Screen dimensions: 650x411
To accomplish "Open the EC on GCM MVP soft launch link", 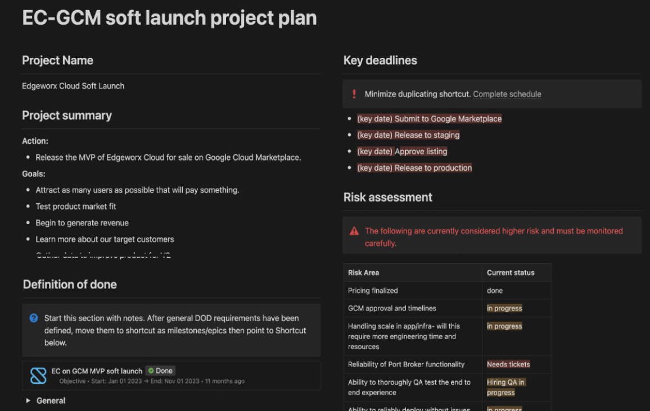I will click(97, 371).
